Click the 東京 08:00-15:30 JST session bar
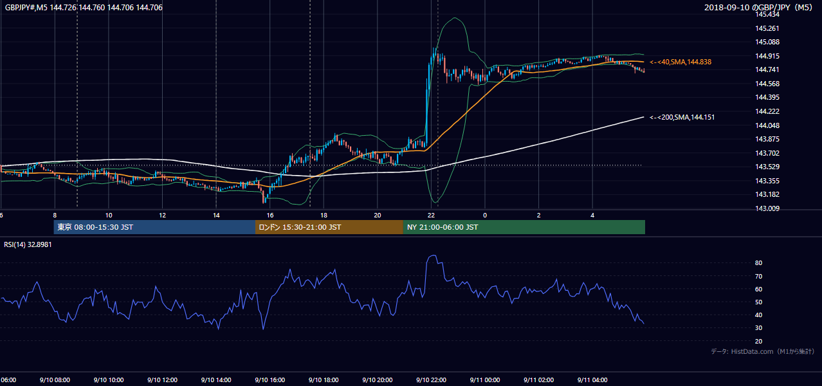822x386 pixels. pos(154,227)
